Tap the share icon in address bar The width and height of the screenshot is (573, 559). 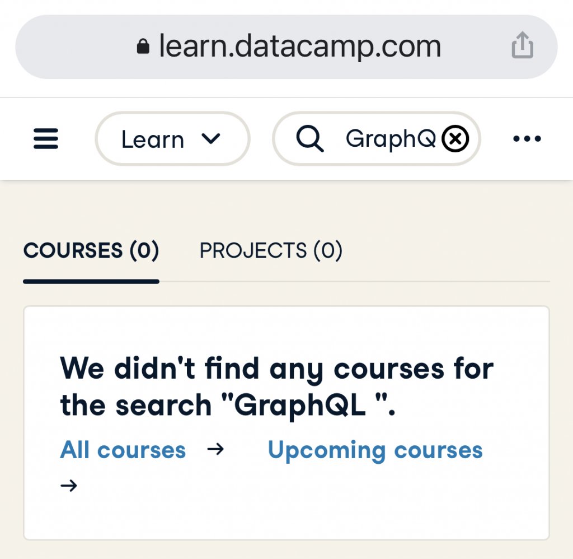522,45
